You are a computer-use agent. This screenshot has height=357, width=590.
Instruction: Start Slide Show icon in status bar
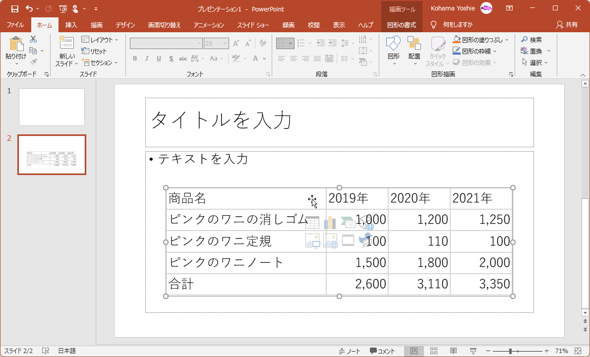[x=473, y=351]
